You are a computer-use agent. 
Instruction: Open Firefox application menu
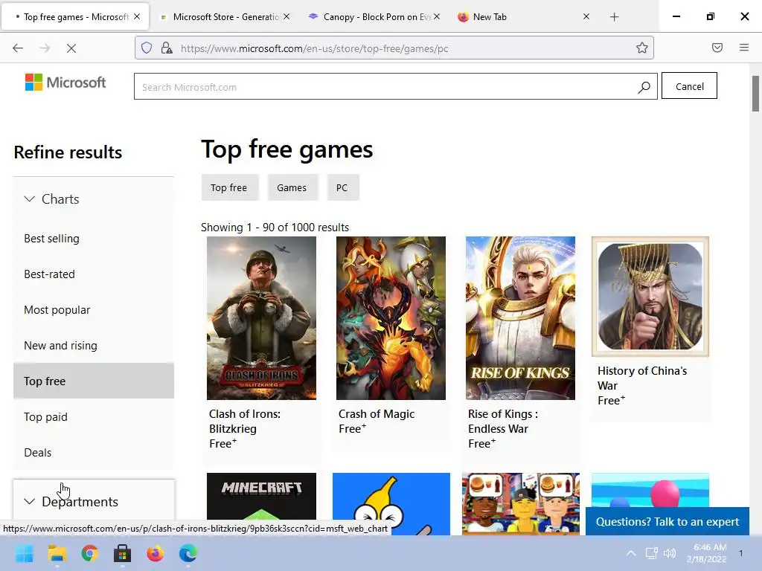[744, 48]
